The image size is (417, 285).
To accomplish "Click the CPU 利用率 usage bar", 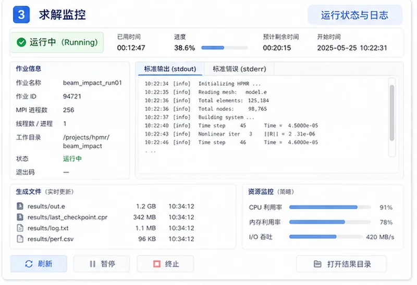I will pyautogui.click(x=330, y=207).
